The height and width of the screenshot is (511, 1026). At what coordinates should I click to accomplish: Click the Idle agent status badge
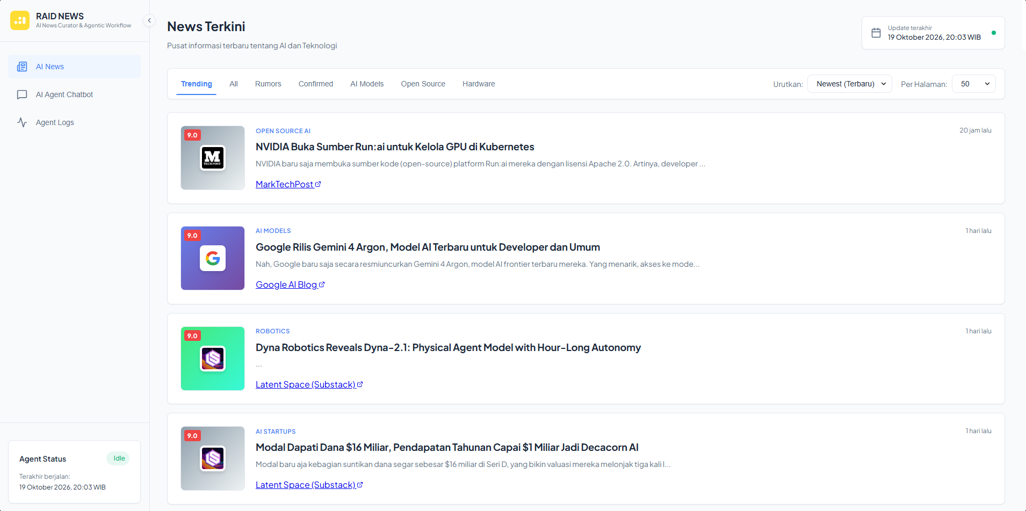(119, 458)
